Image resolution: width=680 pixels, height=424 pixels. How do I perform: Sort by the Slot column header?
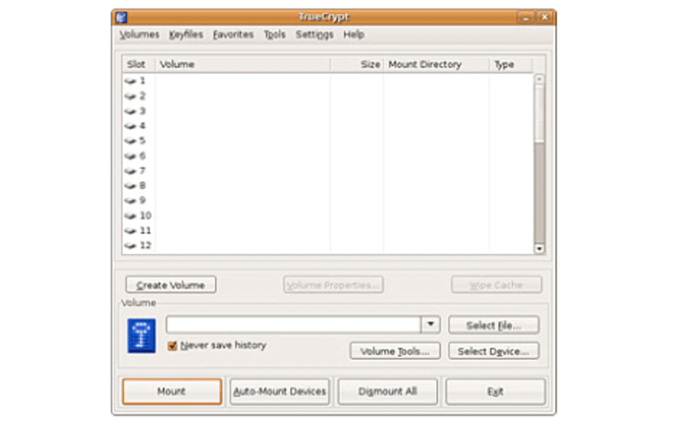(139, 64)
